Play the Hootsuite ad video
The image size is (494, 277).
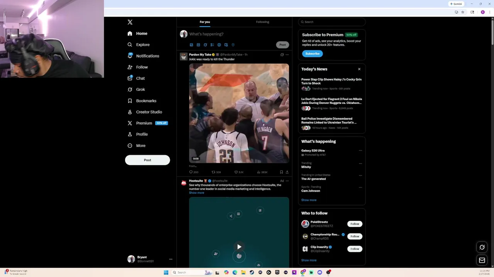(x=239, y=247)
